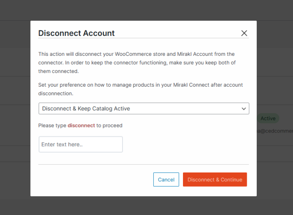Image resolution: width=293 pixels, height=215 pixels.
Task: Click the 'Please type' label text
Action: click(x=52, y=125)
